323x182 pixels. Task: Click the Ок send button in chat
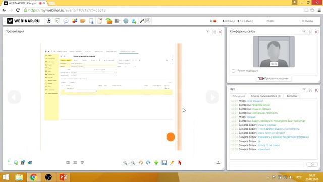312,164
